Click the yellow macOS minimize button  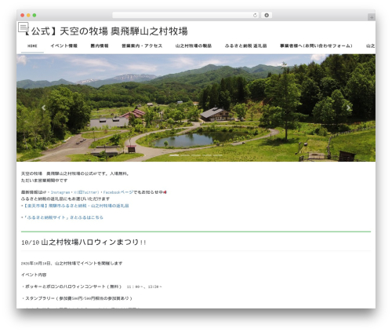(x=28, y=15)
